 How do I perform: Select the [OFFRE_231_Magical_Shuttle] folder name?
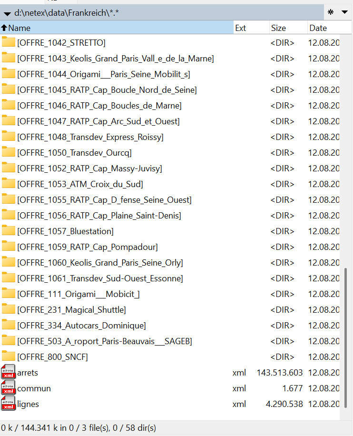(x=71, y=310)
